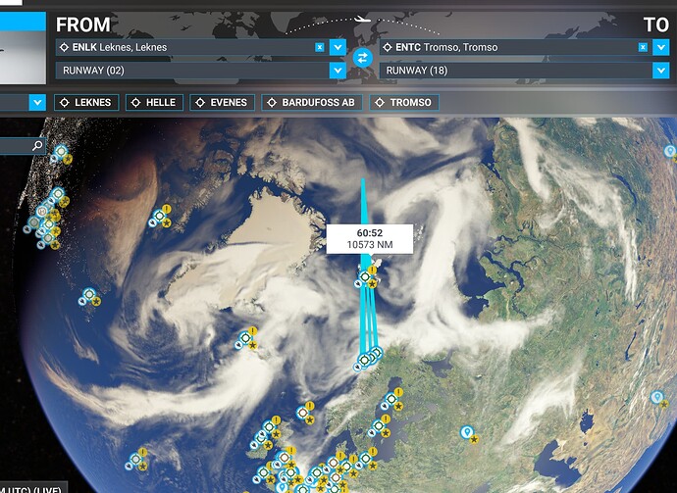Screen dimensions: 677x493
Task: Select the BARDUFOSS AB waypoint button
Action: click(312, 103)
